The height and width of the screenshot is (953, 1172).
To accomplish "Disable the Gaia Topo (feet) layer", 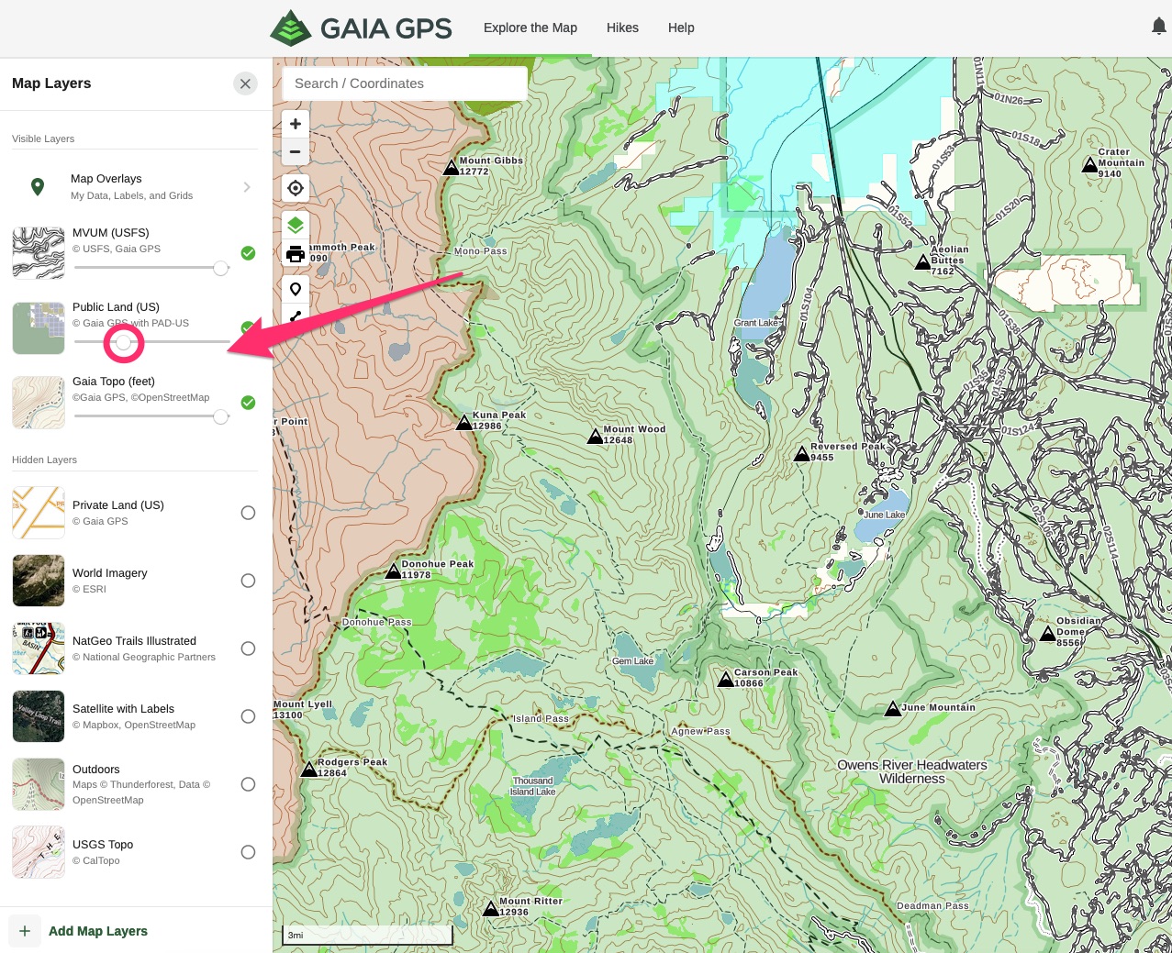I will [248, 403].
